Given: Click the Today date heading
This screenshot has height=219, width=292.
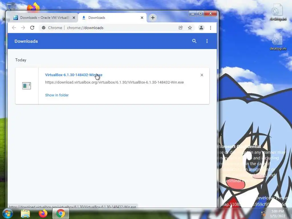Looking at the screenshot, I should pyautogui.click(x=21, y=60).
